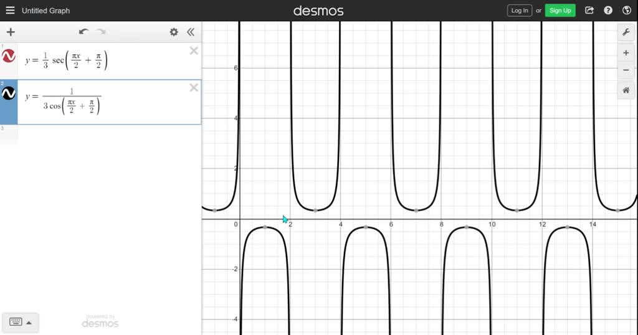Collapse the expression list panel
Image resolution: width=638 pixels, height=335 pixels.
pos(191,32)
